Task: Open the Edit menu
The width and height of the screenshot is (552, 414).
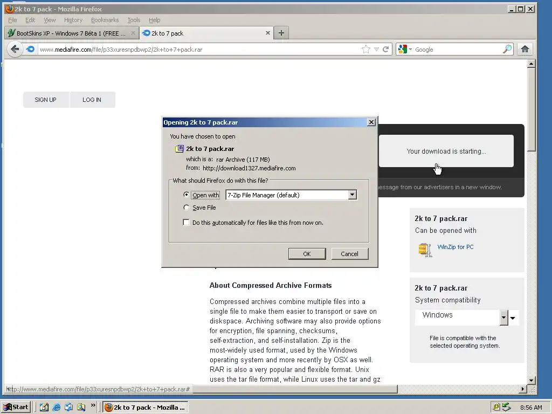Action: pos(30,20)
